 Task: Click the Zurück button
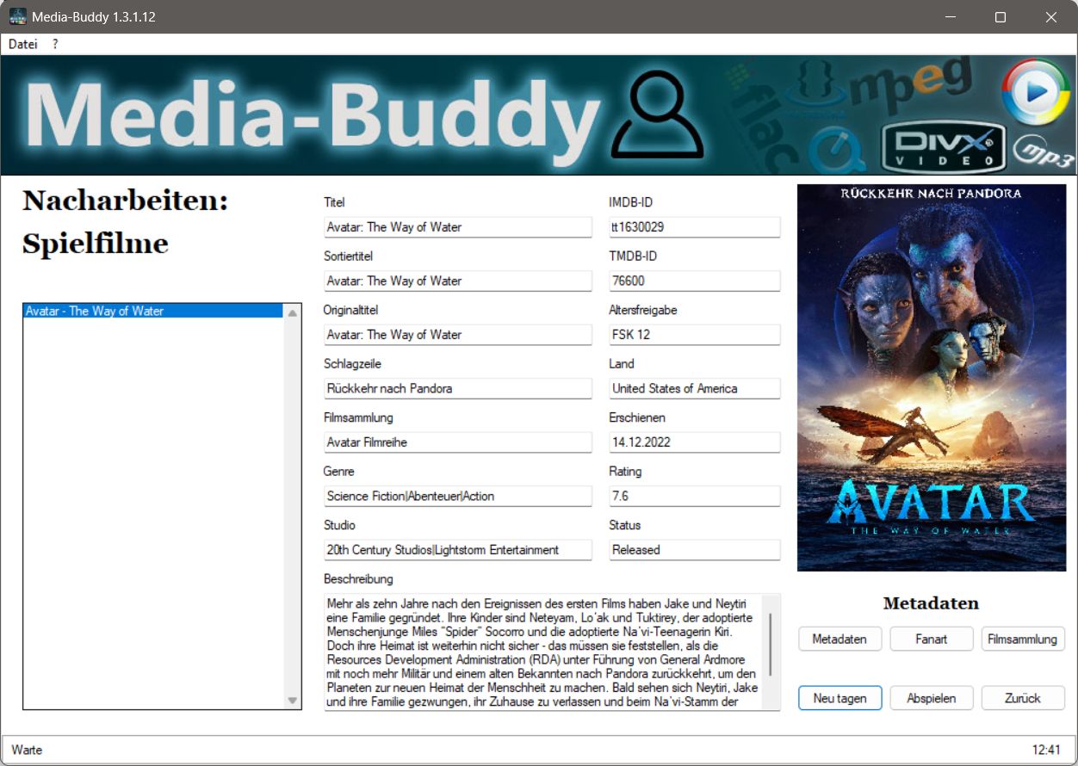[x=1023, y=698]
